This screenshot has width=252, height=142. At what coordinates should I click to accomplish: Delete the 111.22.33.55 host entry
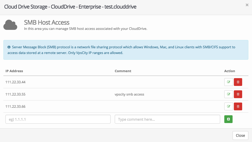tap(238, 94)
